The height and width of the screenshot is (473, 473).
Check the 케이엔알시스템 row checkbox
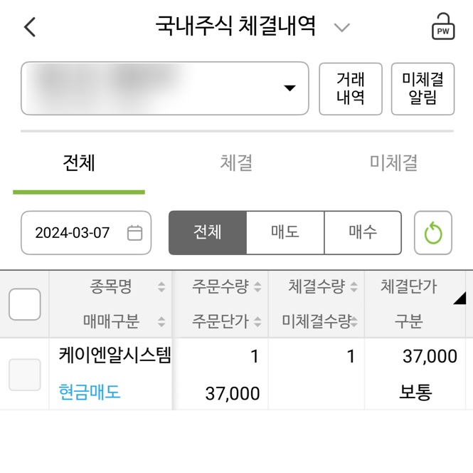[x=24, y=375]
